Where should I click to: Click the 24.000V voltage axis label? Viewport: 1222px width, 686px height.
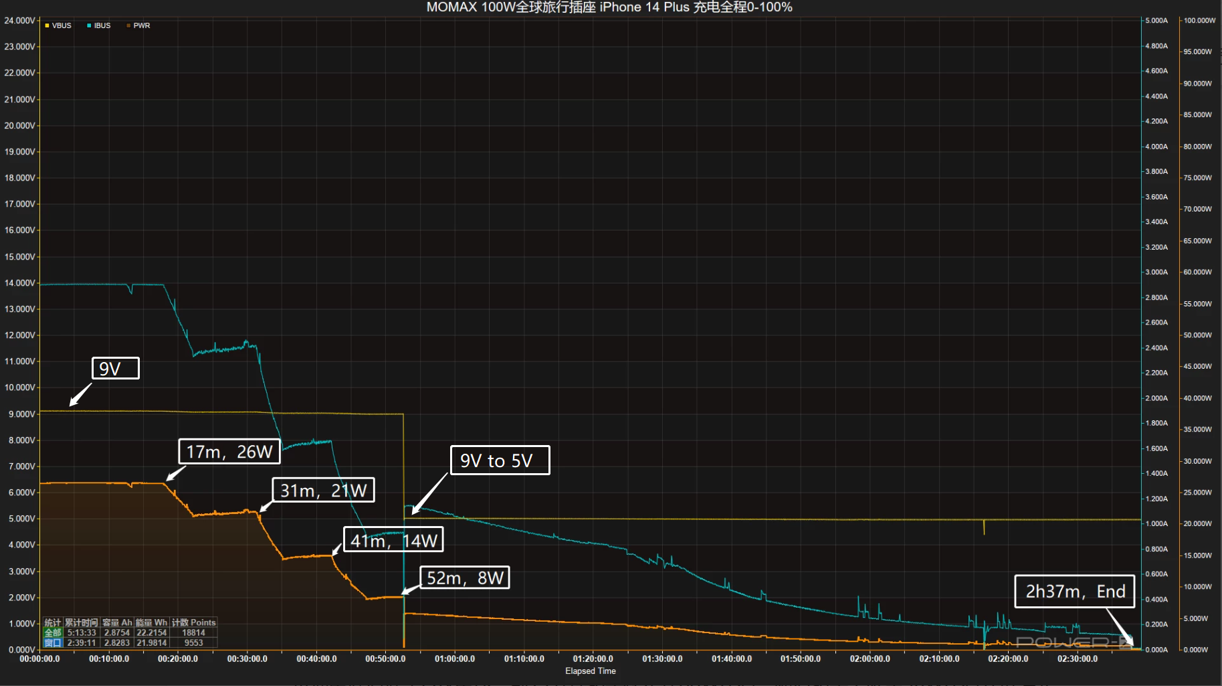(x=19, y=21)
